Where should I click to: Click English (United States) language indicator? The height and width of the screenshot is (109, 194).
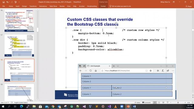coord(21,103)
